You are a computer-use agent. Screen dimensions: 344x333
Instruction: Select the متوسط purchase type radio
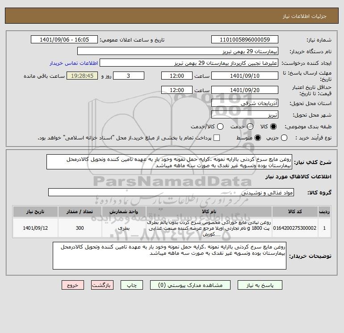(258, 138)
